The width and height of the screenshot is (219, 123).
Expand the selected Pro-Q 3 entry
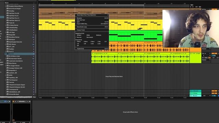pos(5,54)
